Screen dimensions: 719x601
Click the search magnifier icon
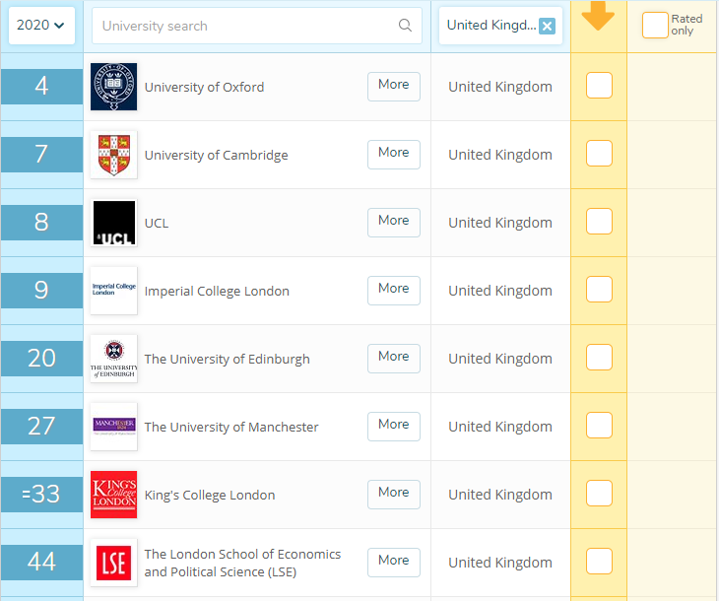(405, 26)
